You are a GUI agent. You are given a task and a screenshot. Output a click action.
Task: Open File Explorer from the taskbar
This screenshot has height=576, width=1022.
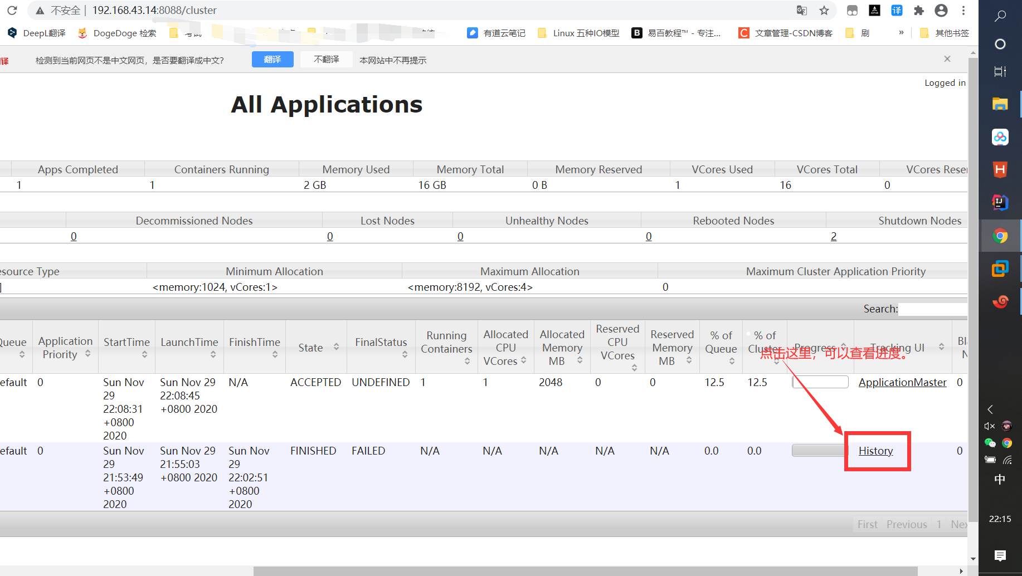click(x=1000, y=104)
